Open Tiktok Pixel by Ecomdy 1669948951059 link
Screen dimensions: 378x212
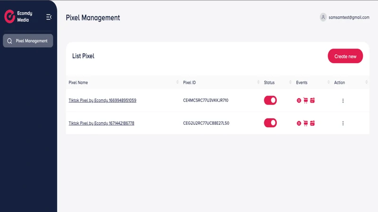(103, 100)
